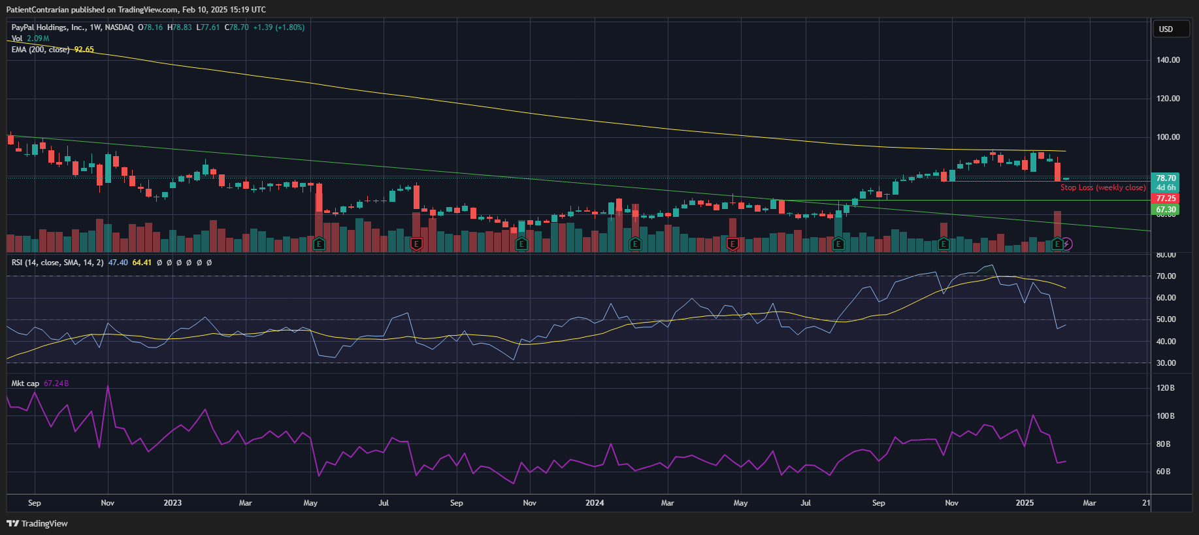Click the 100.00 price axis label
The width and height of the screenshot is (1199, 535).
1168,137
